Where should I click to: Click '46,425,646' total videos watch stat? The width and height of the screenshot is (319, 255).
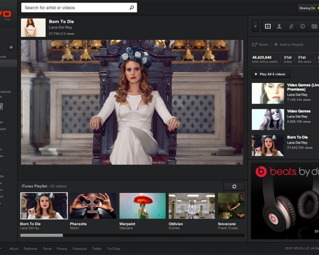point(265,59)
